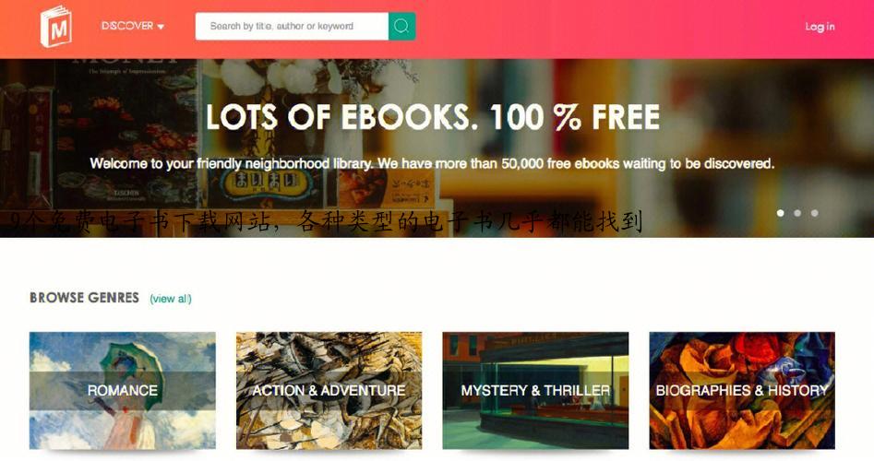The width and height of the screenshot is (874, 461).
Task: Focus the search by title, author or keyword field
Action: [x=292, y=26]
